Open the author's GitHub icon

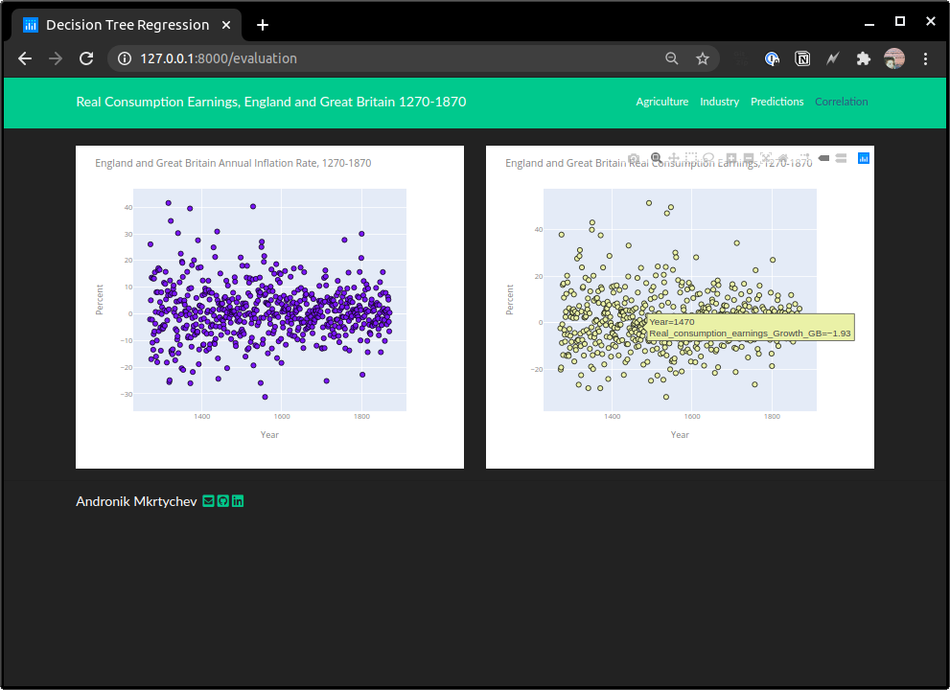[223, 501]
